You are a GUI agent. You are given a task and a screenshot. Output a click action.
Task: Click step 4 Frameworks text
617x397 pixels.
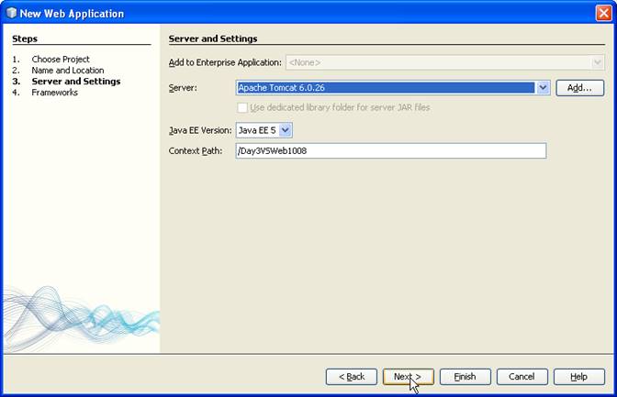[x=55, y=93]
